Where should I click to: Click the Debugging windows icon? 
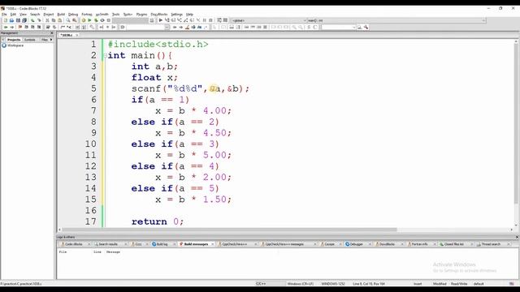point(219,20)
